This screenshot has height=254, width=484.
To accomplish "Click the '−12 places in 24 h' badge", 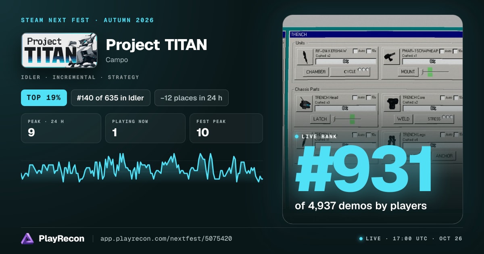I will tap(192, 98).
